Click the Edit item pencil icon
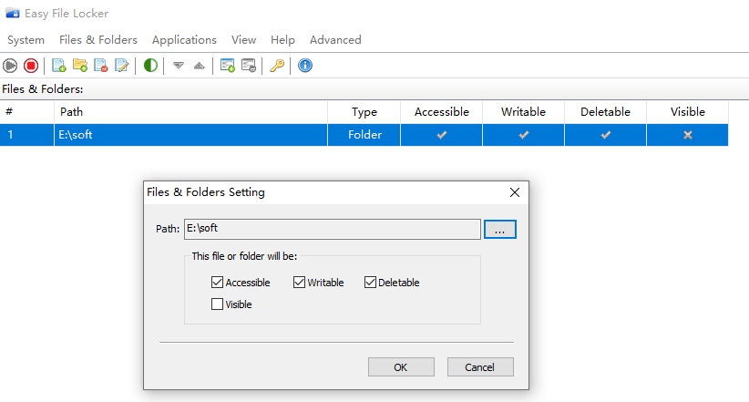 tap(122, 66)
